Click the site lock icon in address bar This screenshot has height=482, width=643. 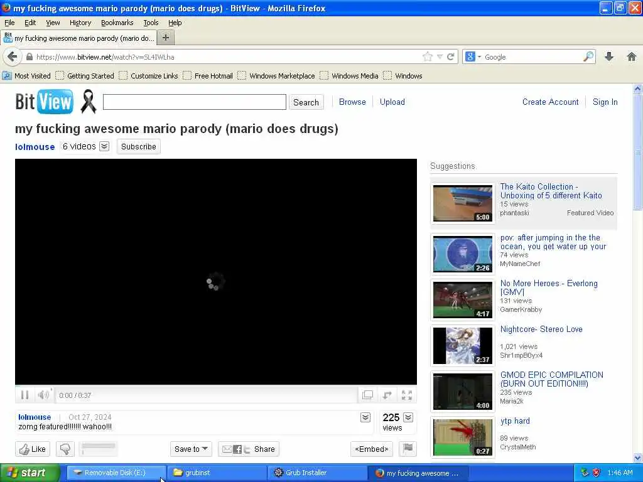click(x=30, y=56)
